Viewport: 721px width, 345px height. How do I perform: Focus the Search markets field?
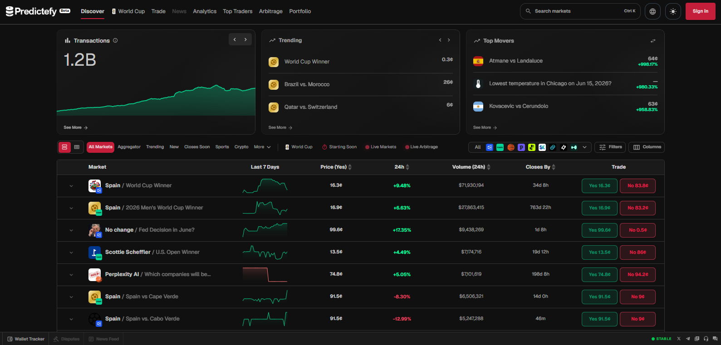pos(580,11)
